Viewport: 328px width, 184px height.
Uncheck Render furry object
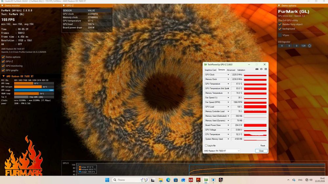pyautogui.click(x=280, y=25)
